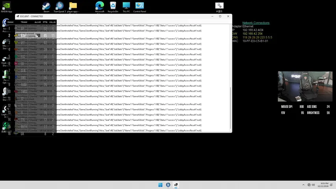Open the gears icon shortcut at top right
The height and width of the screenshot is (189, 336).
[x=219, y=7]
